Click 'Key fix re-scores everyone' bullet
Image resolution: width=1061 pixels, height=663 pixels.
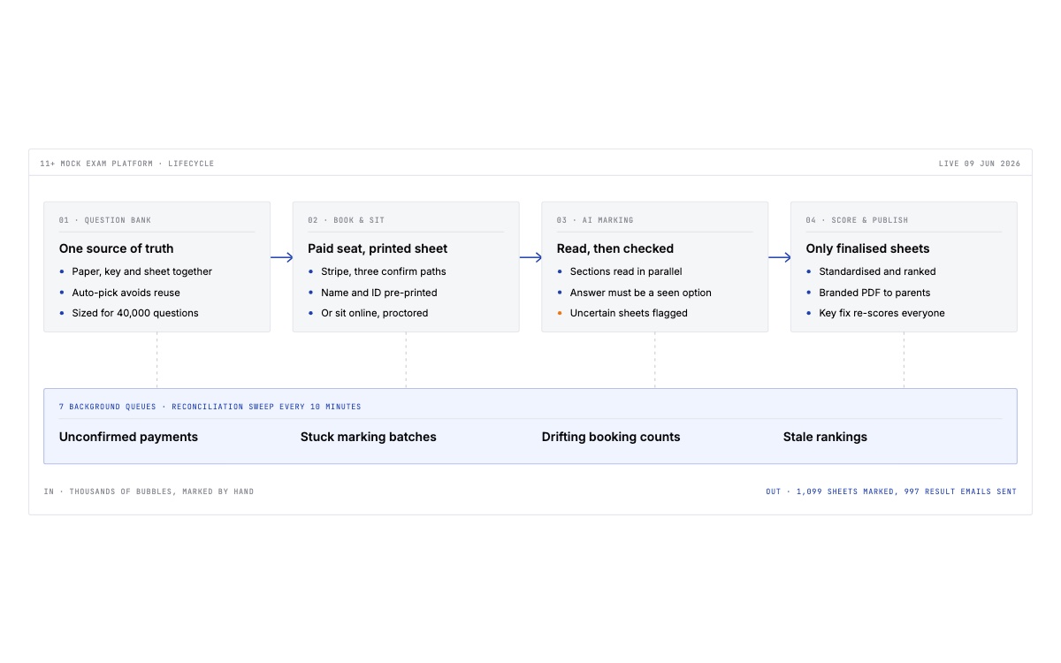(882, 313)
